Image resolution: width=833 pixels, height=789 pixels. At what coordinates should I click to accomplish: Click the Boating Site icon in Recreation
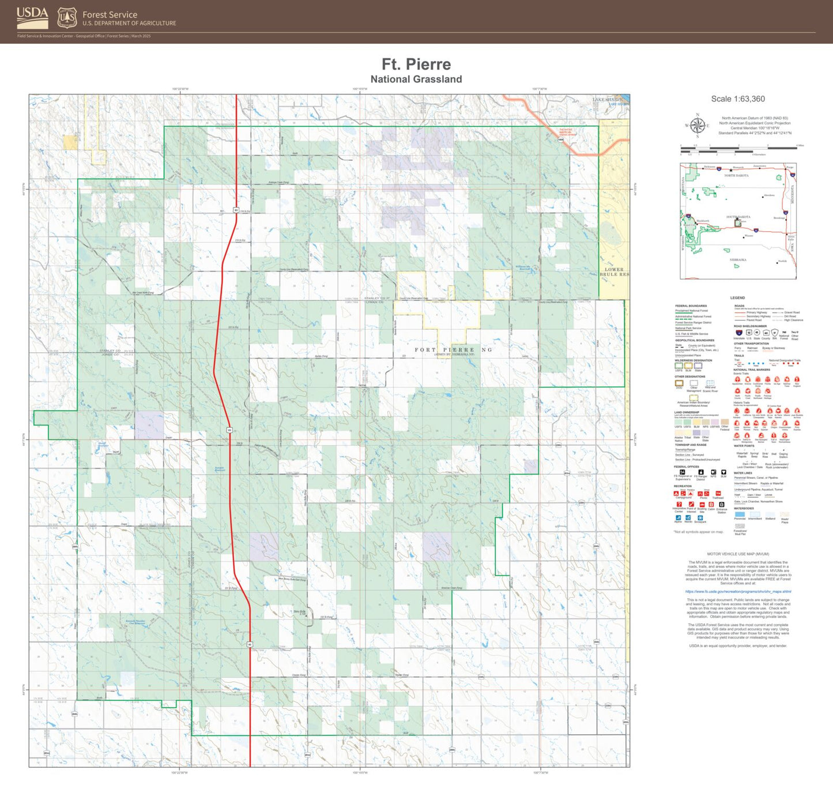click(702, 505)
